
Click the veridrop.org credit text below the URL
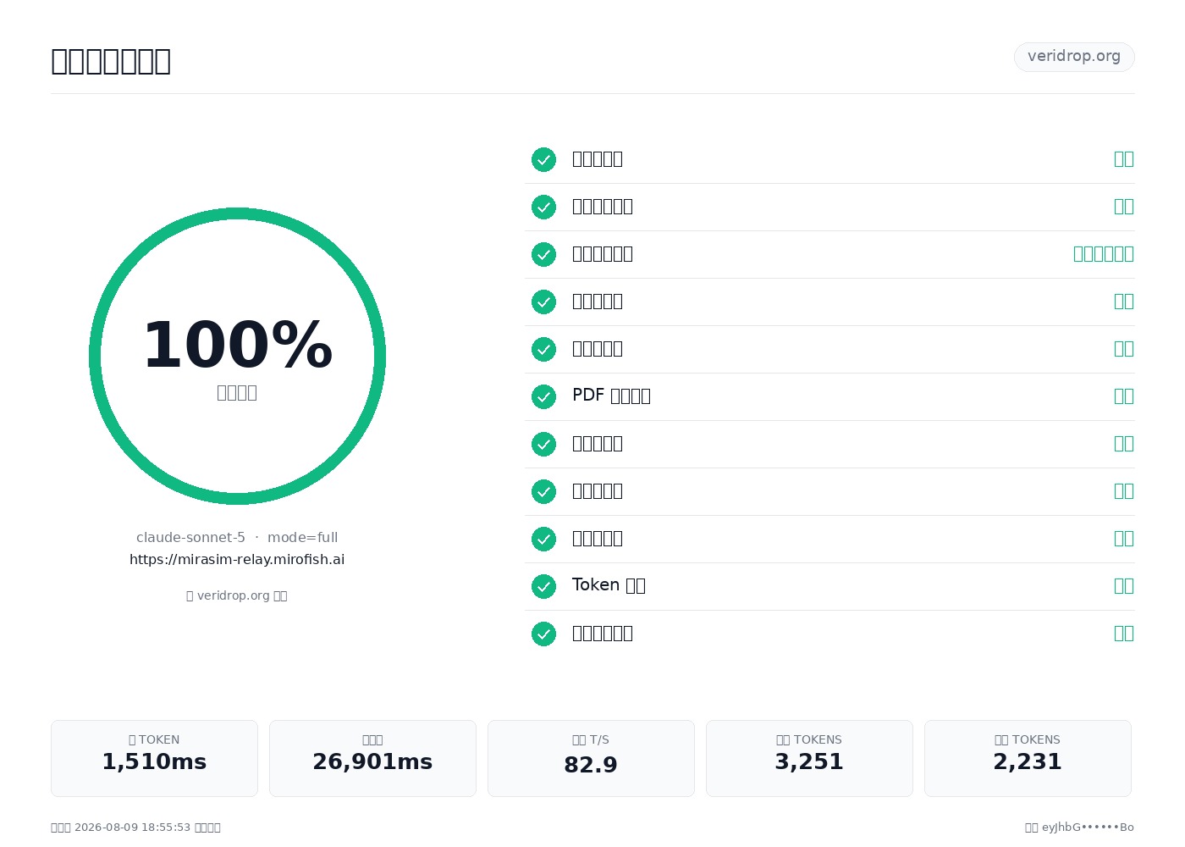pos(237,595)
